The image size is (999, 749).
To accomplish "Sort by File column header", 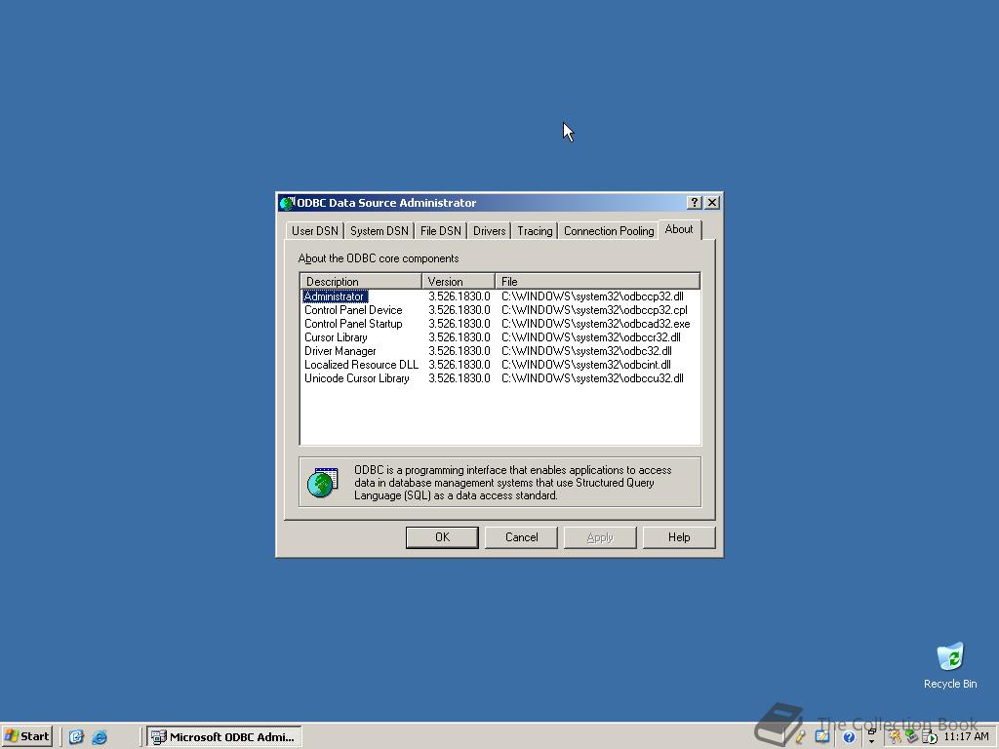I will click(x=598, y=281).
